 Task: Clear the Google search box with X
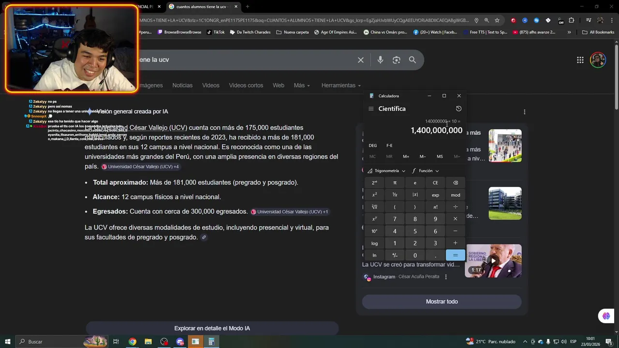[361, 60]
